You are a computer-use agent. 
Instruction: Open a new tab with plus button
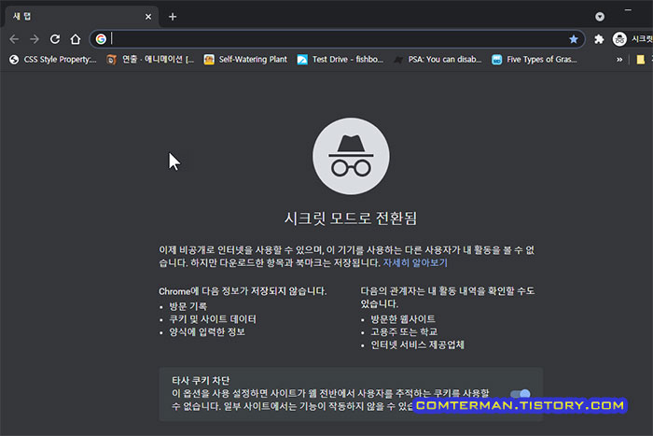(x=173, y=17)
